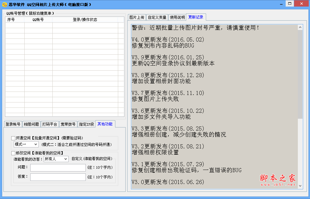This screenshot has width=310, height=199.
Task: Click the 序号 column header
Action: (15, 20)
